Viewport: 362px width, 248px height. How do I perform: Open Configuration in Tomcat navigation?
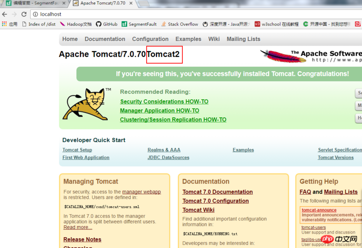coord(150,39)
